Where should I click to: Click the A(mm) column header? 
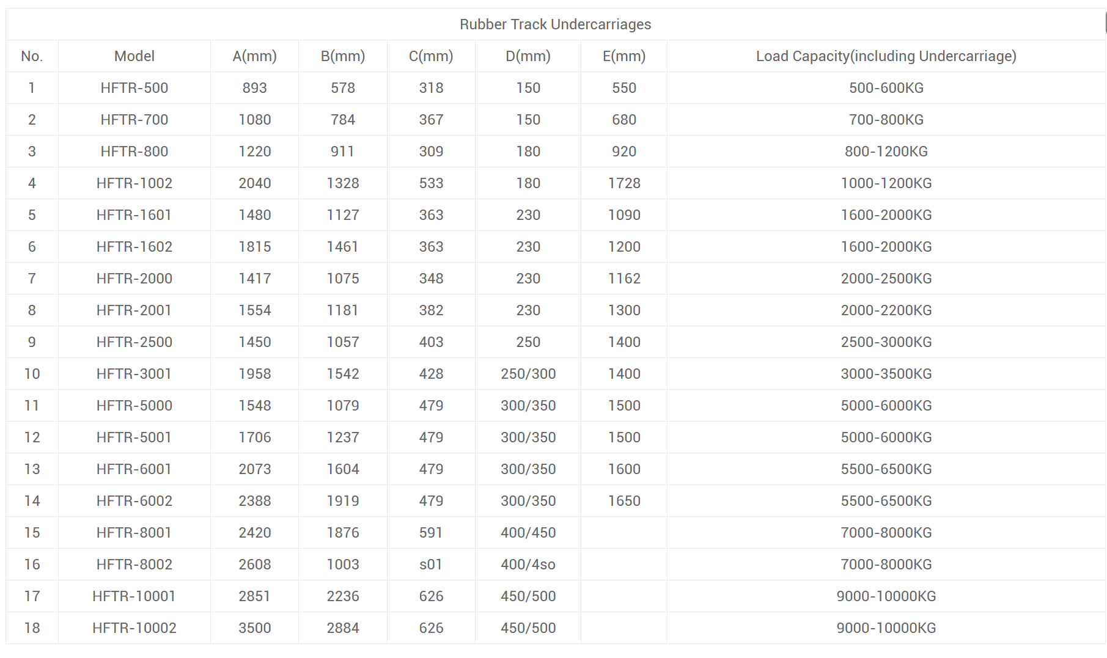click(x=255, y=56)
